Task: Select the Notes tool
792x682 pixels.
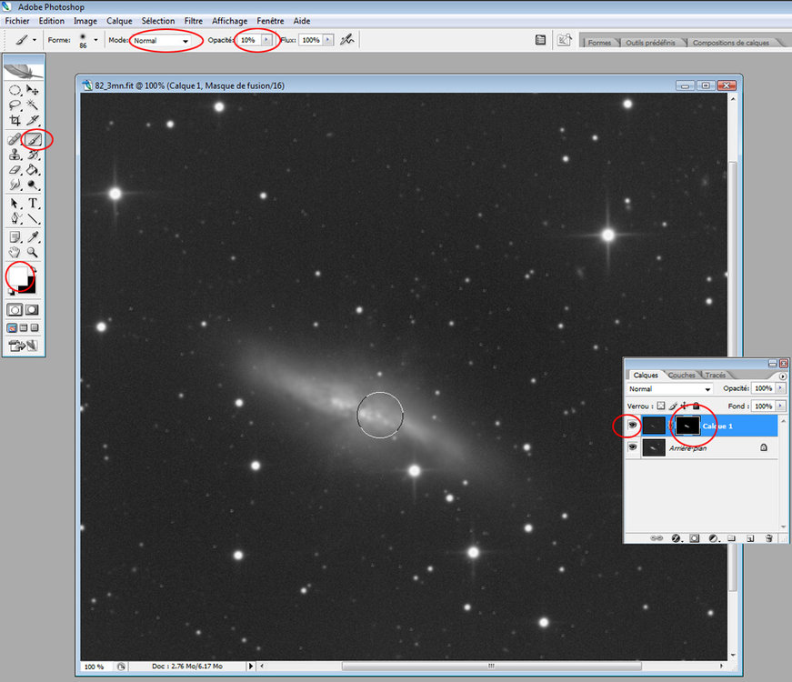Action: (x=15, y=236)
